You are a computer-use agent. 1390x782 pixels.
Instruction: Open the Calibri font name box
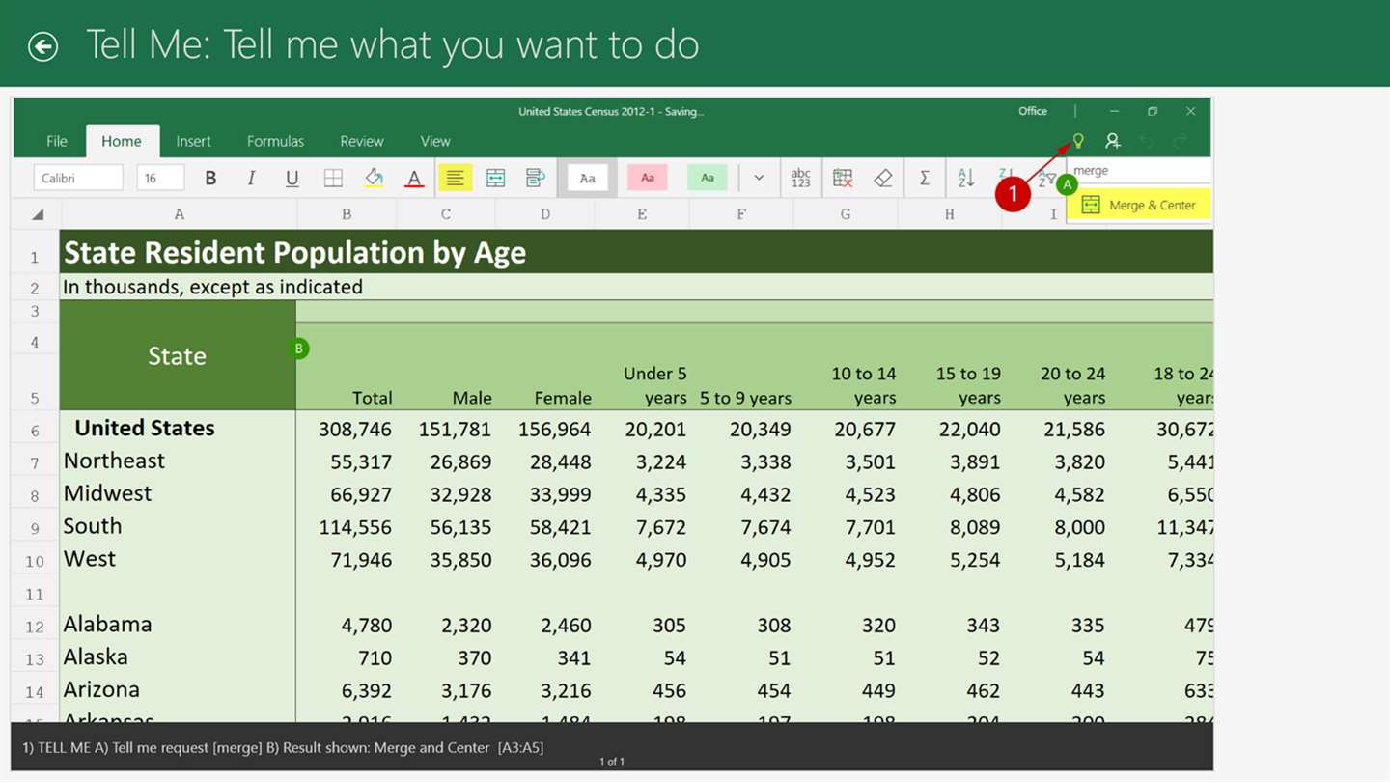click(x=78, y=178)
